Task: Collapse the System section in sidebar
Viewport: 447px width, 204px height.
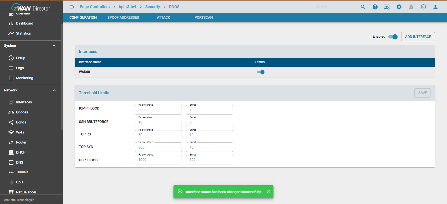Action: click(x=54, y=46)
